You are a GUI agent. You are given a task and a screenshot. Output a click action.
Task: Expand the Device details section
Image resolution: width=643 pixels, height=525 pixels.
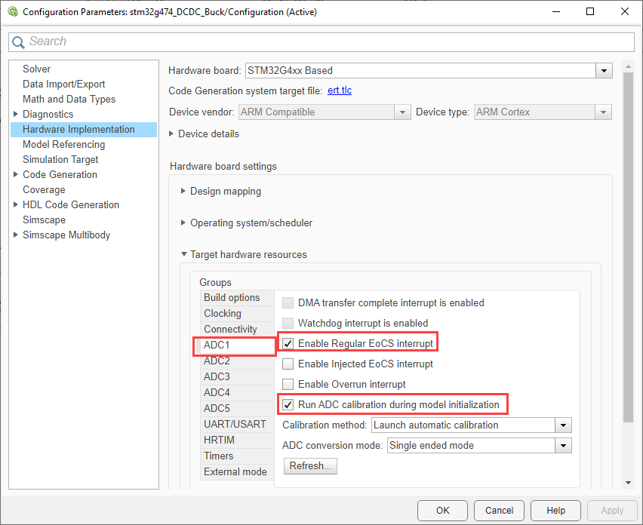click(171, 134)
